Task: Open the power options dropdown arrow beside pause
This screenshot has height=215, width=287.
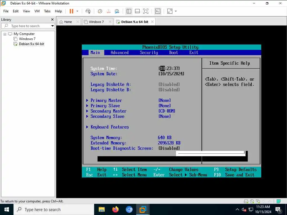Action: tap(77, 11)
